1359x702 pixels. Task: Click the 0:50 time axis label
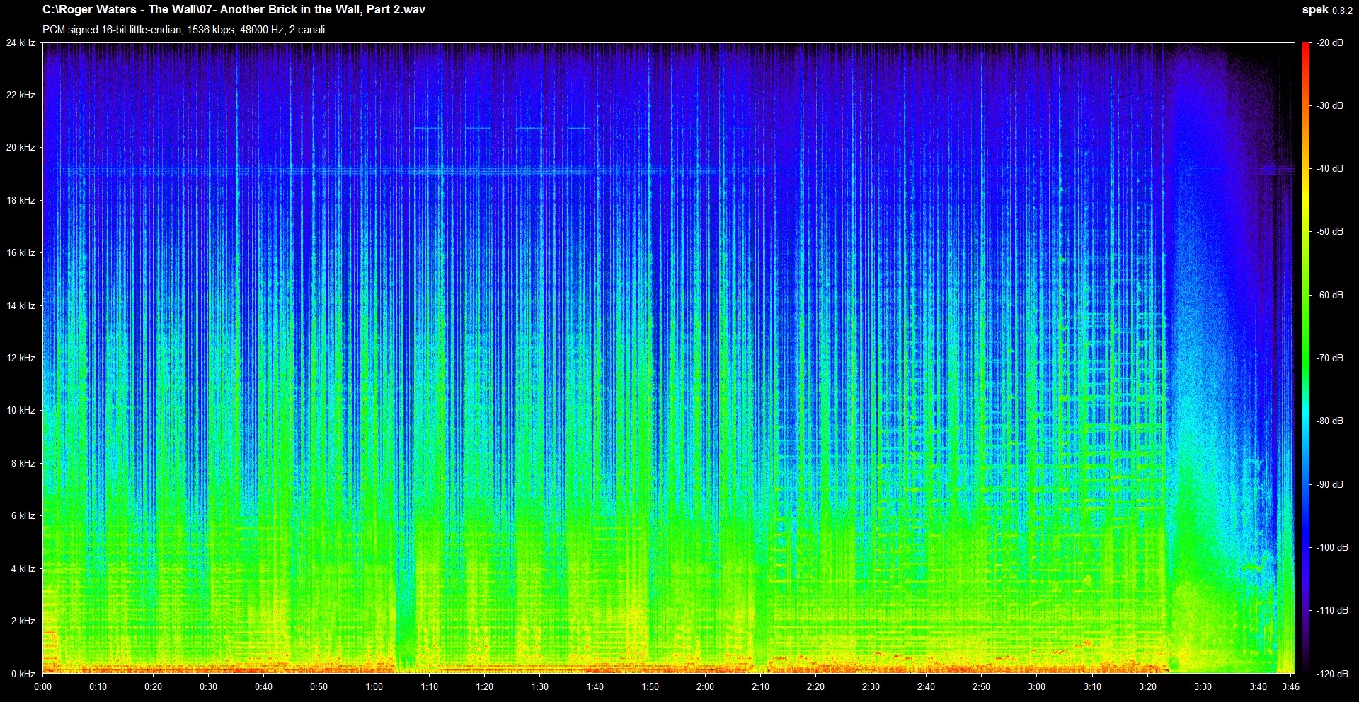pyautogui.click(x=319, y=686)
